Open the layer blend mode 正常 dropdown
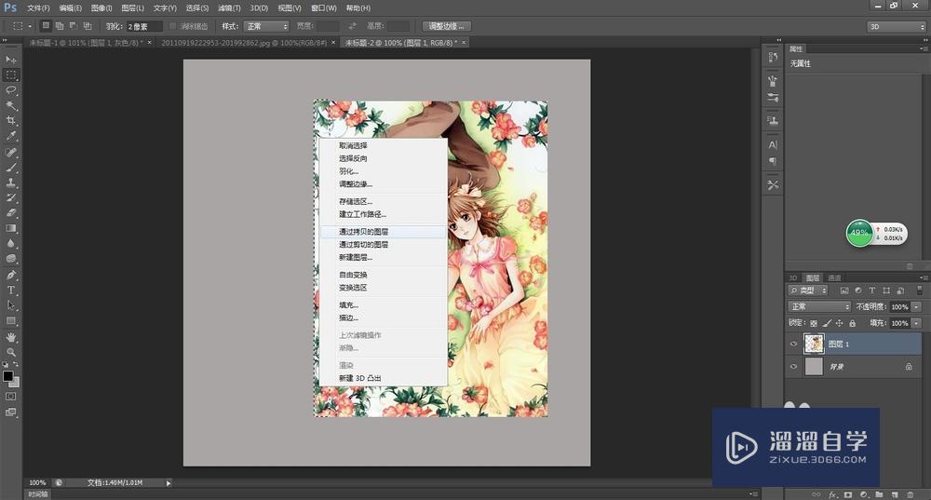 coord(819,306)
